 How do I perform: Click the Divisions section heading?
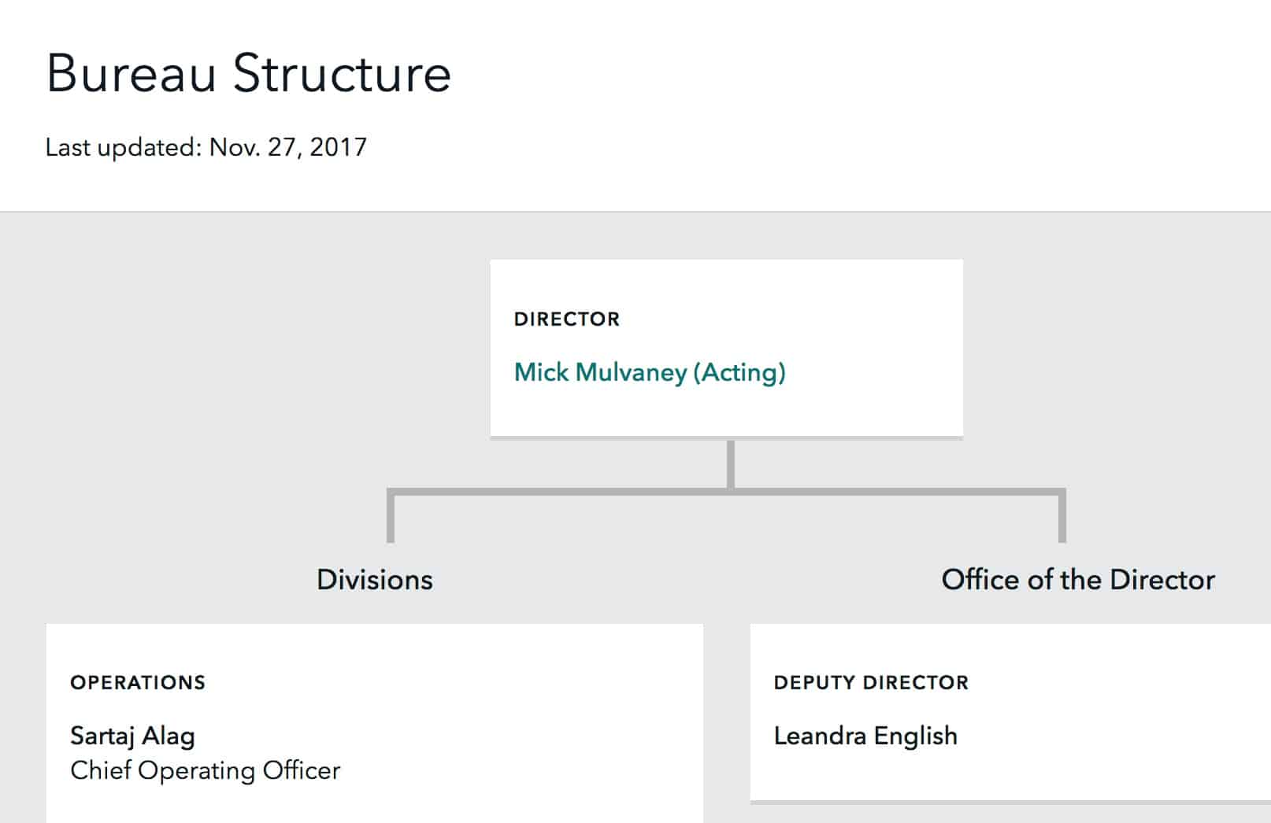point(375,580)
